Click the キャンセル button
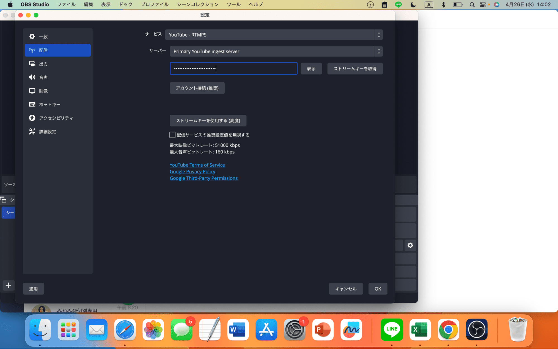The image size is (558, 349). coord(346,289)
